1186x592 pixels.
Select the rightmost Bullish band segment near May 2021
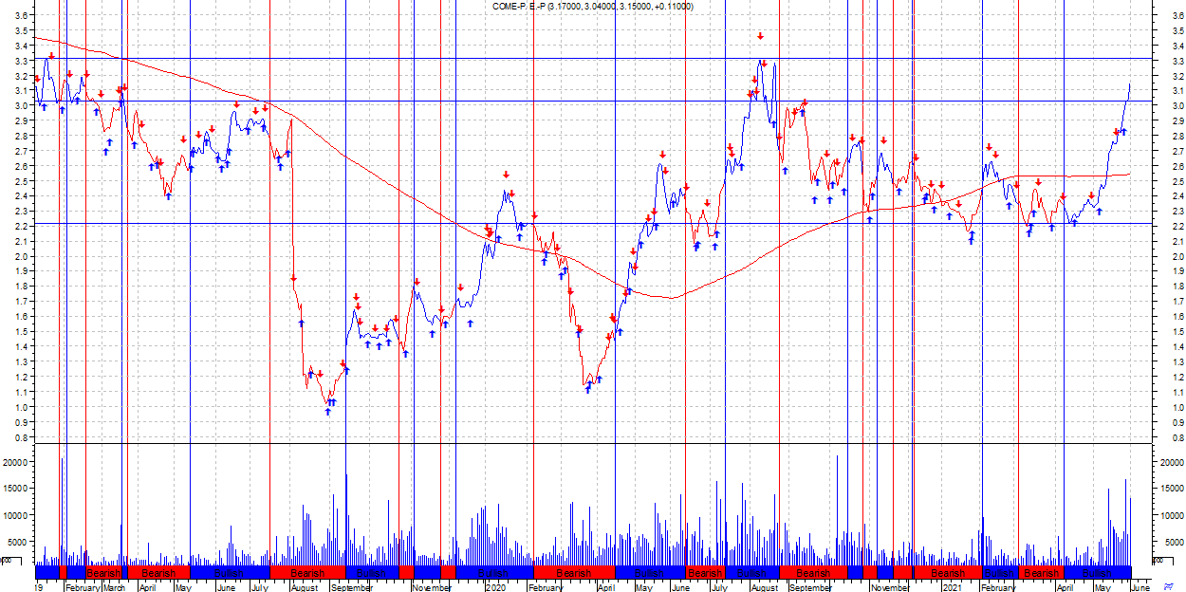click(x=1096, y=573)
